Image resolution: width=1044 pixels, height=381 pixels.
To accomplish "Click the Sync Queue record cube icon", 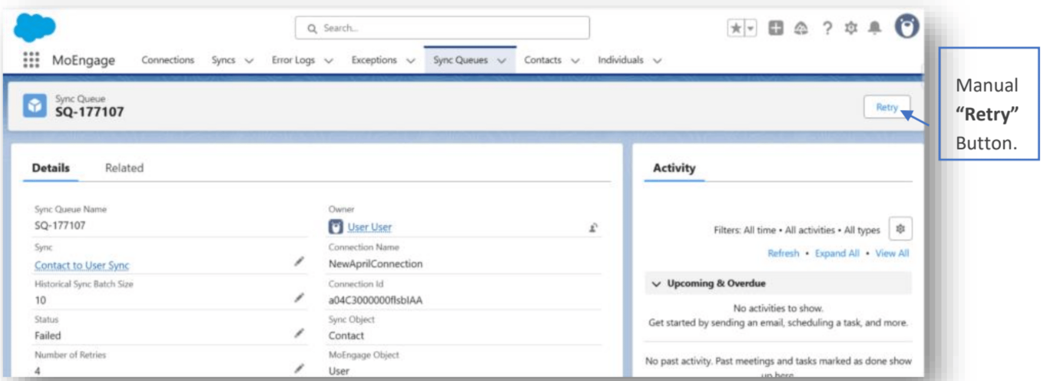I will coord(35,105).
